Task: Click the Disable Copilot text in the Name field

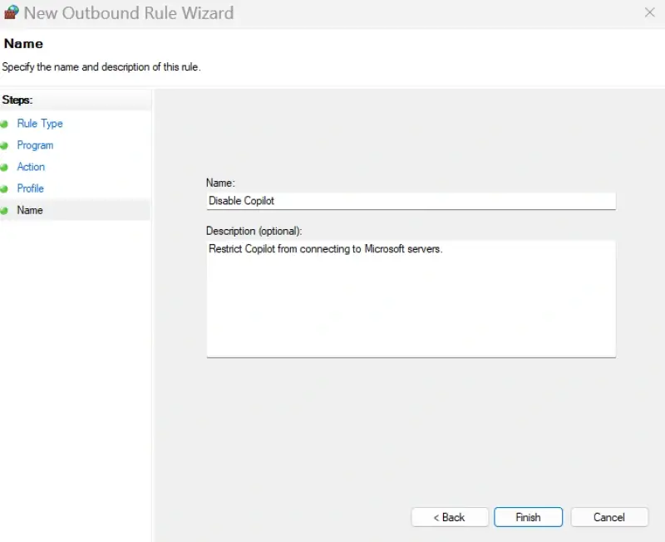Action: coord(243,200)
